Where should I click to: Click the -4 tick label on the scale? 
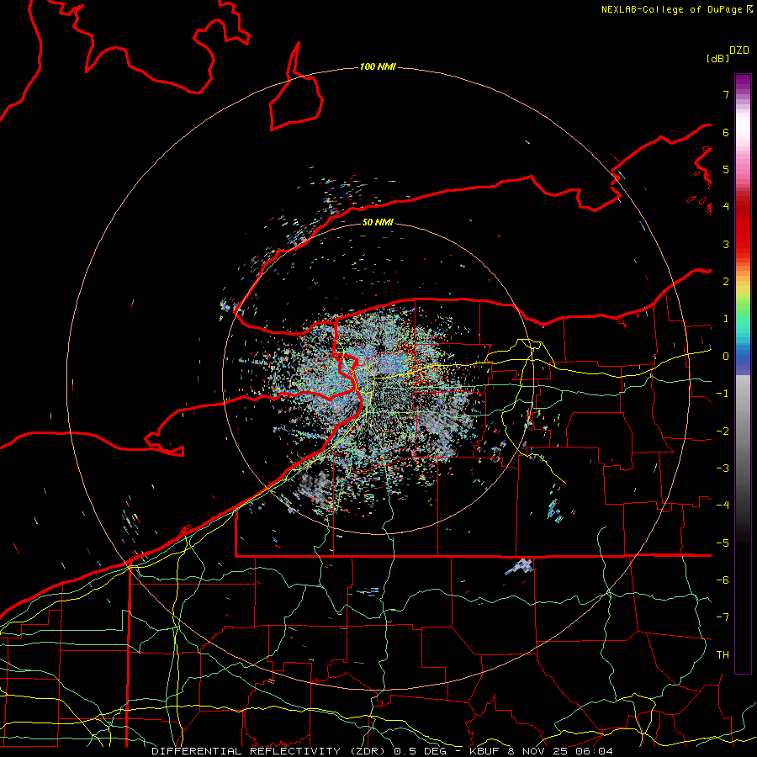point(723,505)
